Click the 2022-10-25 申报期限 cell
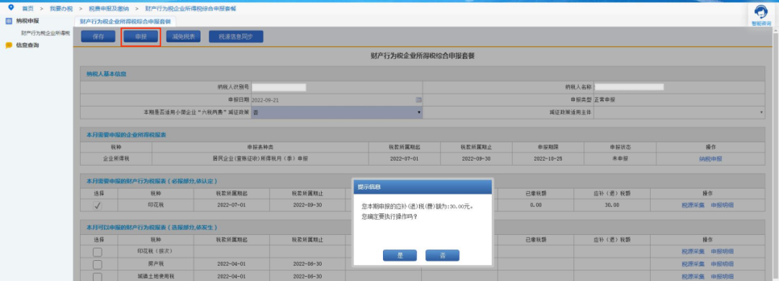779x281 pixels. coord(548,159)
